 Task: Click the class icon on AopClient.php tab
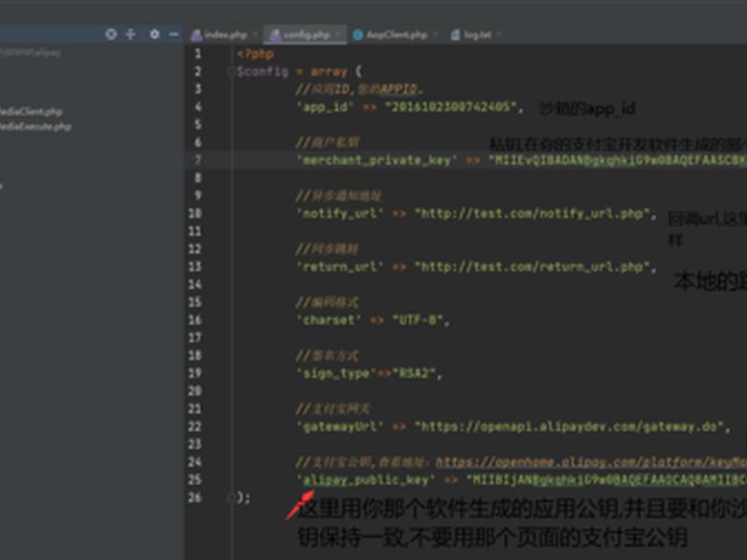(x=358, y=35)
